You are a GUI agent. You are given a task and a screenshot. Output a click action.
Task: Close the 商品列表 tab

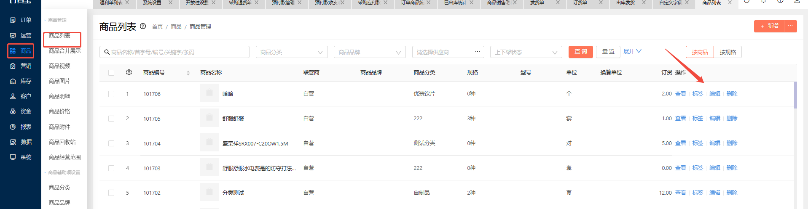(730, 3)
